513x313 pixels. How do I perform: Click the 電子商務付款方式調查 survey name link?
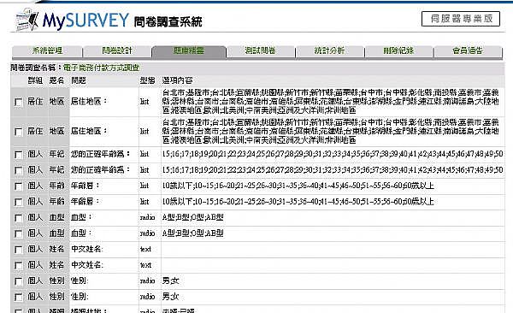[101, 68]
